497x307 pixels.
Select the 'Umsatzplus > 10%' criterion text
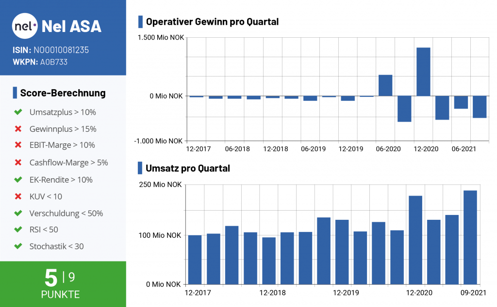pyautogui.click(x=63, y=112)
